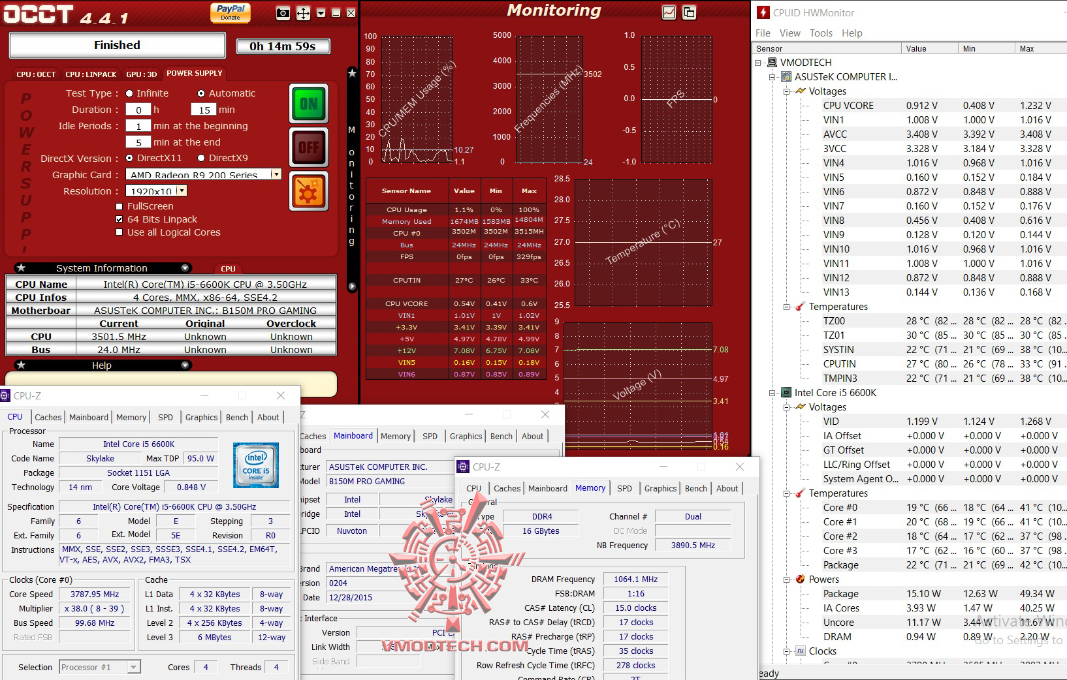Image resolution: width=1067 pixels, height=680 pixels.
Task: Open Bench tab in left CPU-Z window
Action: (237, 418)
